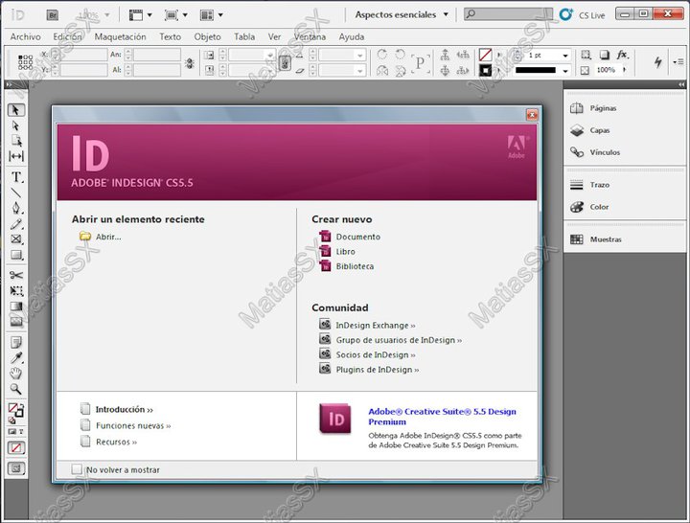This screenshot has height=523, width=690.
Task: Open the Tabla menu
Action: click(244, 37)
